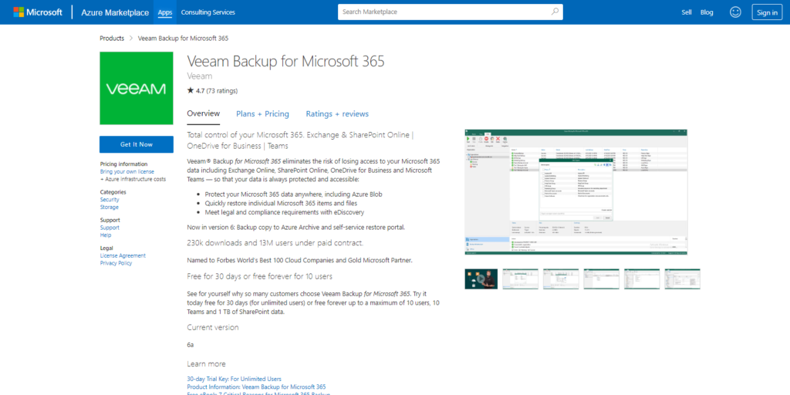This screenshot has height=395, width=790.
Task: Click the Sign in button
Action: pos(767,12)
